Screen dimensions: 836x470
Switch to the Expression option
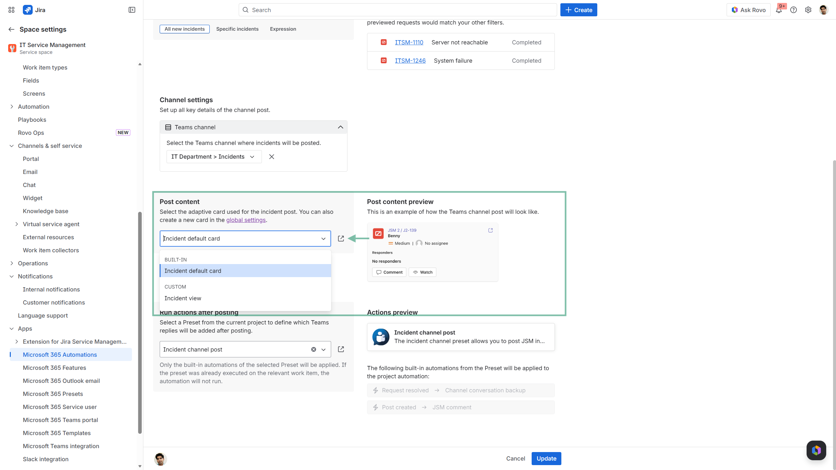pyautogui.click(x=283, y=29)
